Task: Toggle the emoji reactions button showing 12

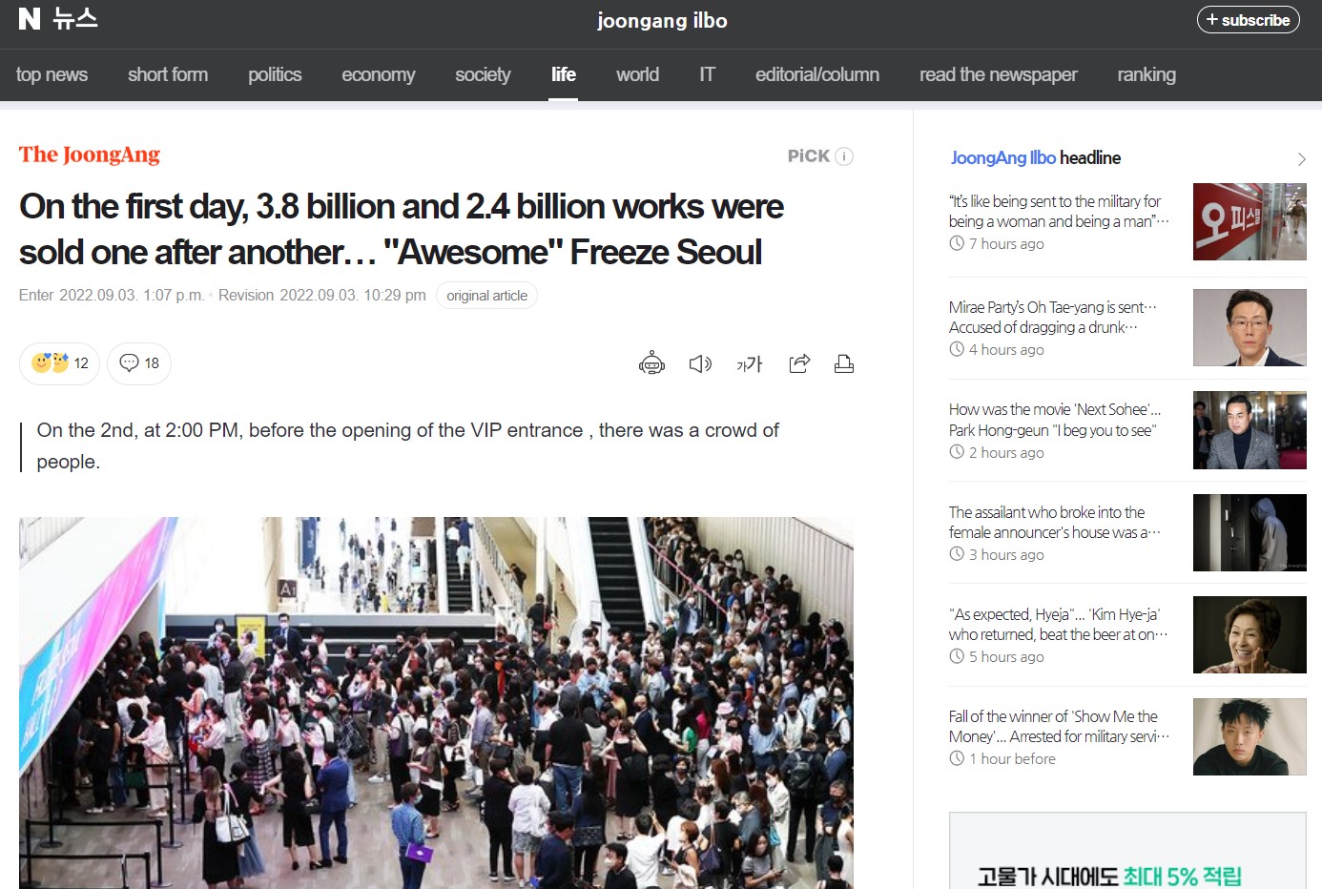Action: pyautogui.click(x=59, y=363)
